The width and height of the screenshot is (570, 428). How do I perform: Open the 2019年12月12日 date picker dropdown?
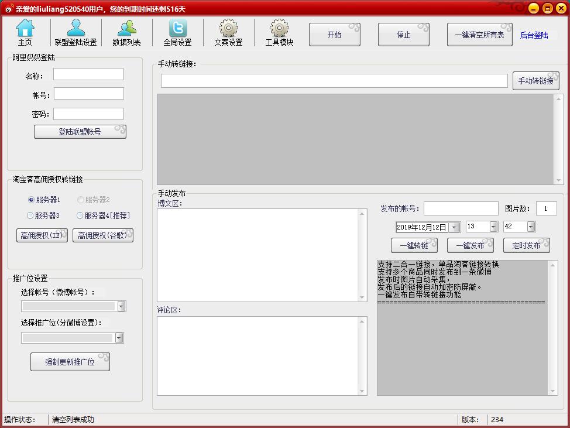pos(454,227)
